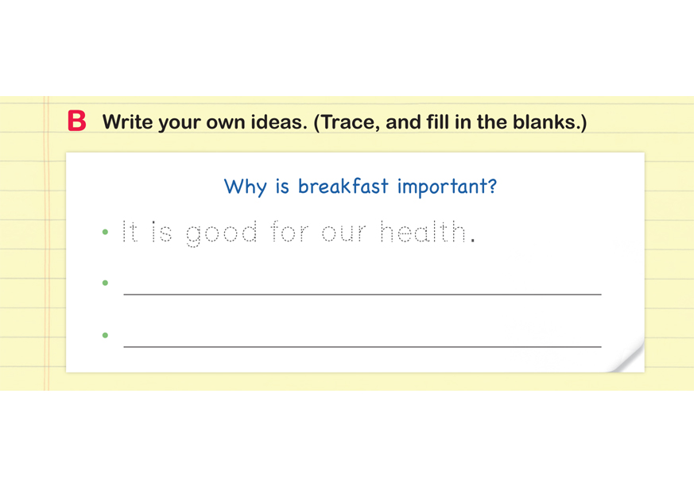This screenshot has height=486, width=694.
Task: Click the word "important?" in the blue question
Action: (x=447, y=187)
